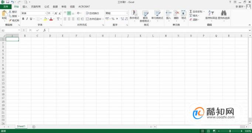Adjust the zoom slider handle
The image size is (252, 133).
tap(230, 131)
